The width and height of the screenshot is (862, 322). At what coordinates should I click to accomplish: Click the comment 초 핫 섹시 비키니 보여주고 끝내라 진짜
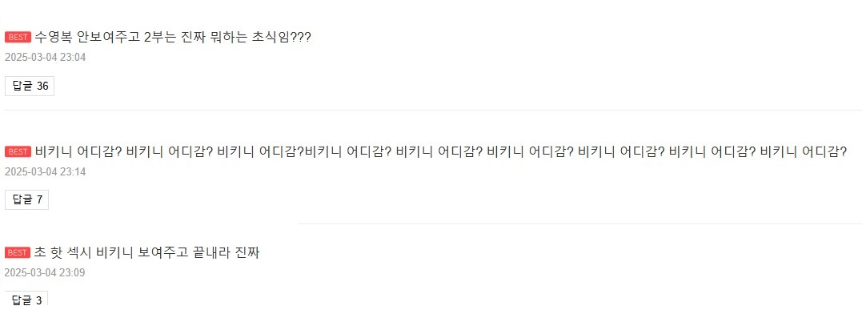[x=147, y=253]
